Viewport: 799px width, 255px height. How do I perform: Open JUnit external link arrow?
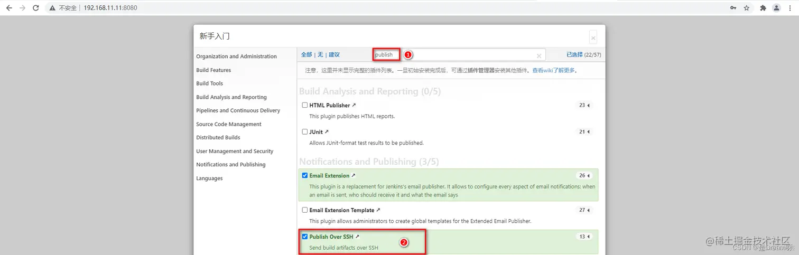pos(327,131)
